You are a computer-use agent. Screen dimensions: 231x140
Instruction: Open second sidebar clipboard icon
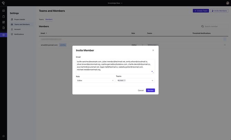point(3,17)
